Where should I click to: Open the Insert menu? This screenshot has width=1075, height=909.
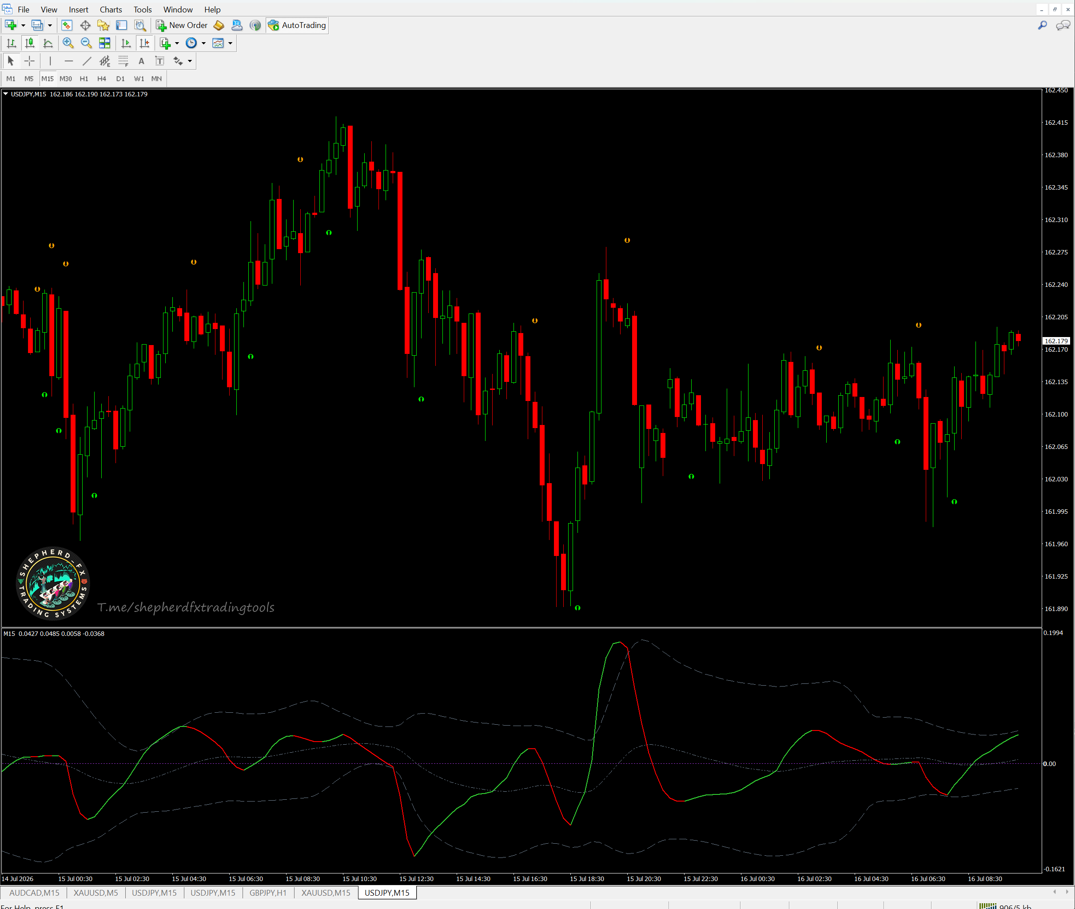point(78,10)
